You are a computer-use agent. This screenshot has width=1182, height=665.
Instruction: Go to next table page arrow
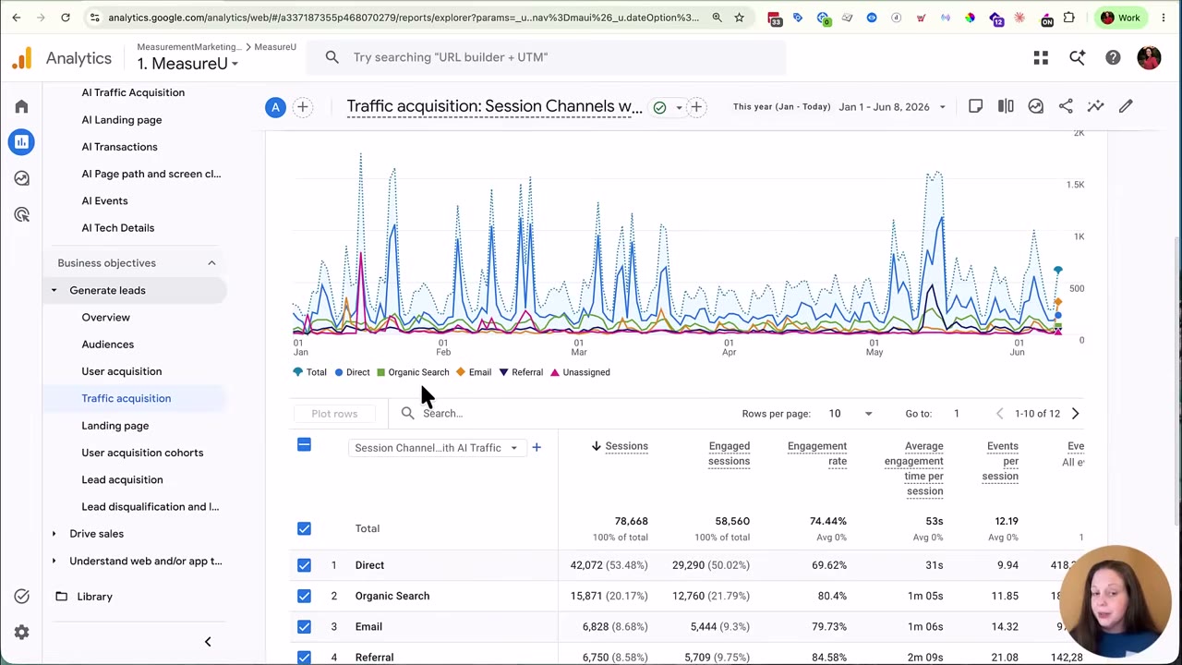click(1075, 414)
